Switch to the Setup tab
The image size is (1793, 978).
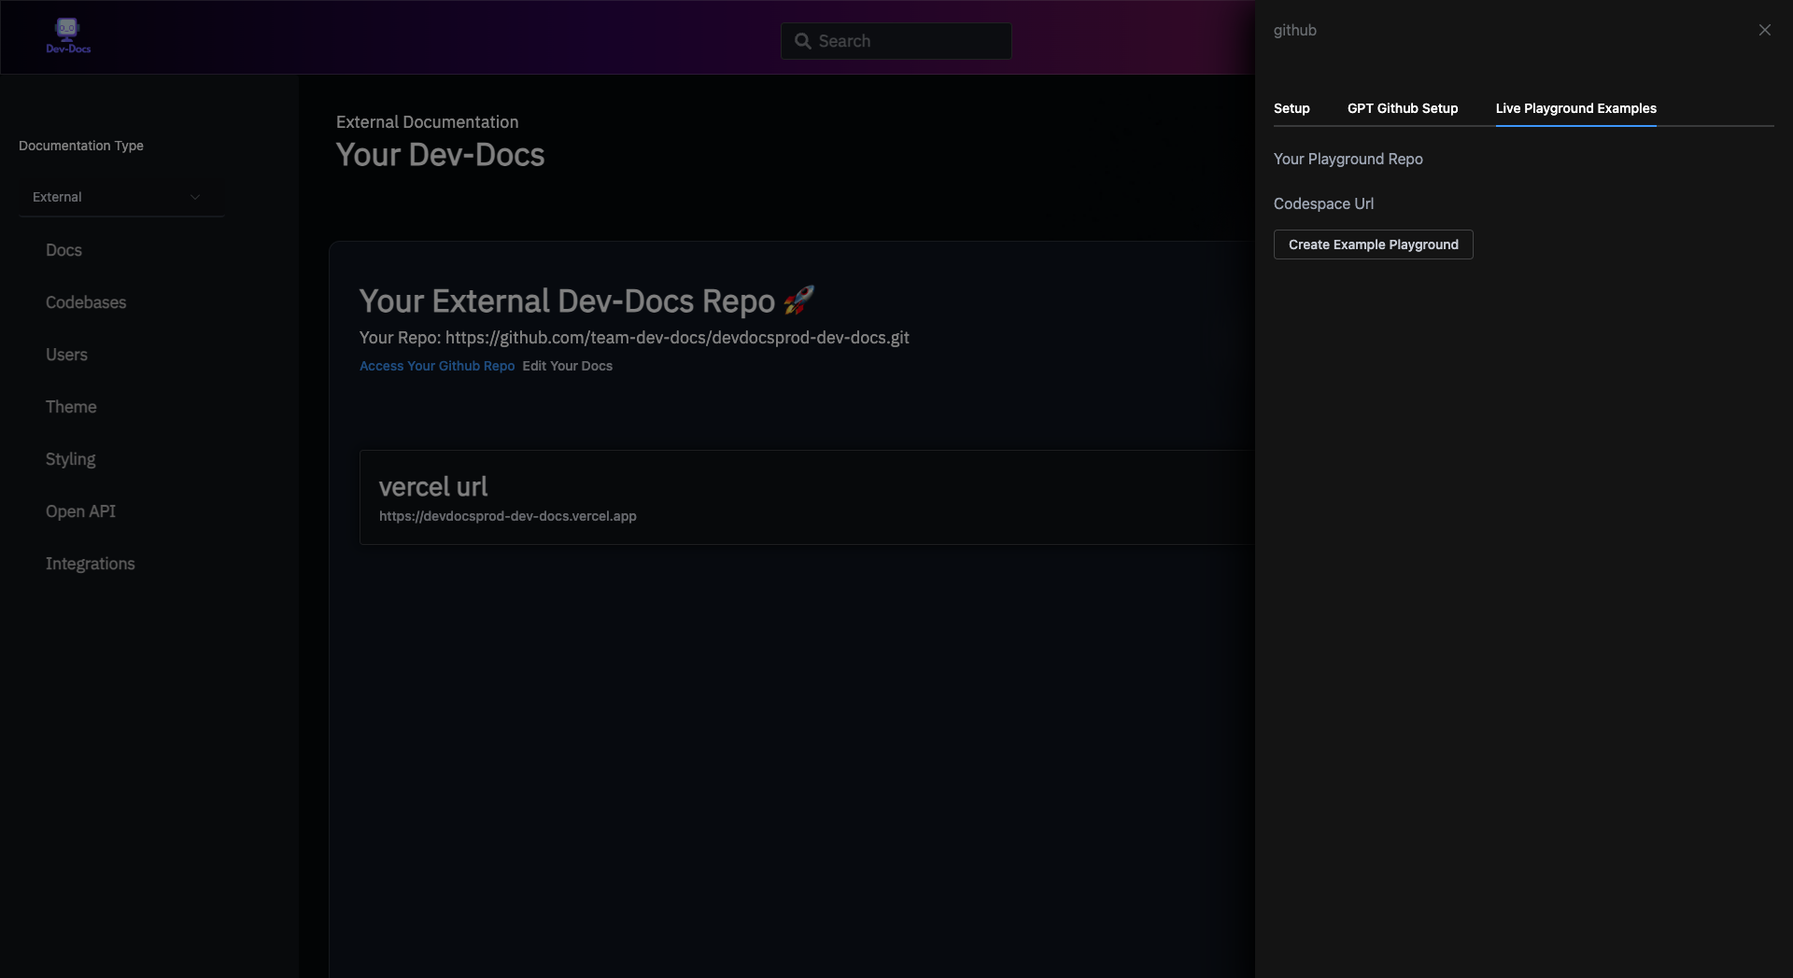click(x=1291, y=108)
